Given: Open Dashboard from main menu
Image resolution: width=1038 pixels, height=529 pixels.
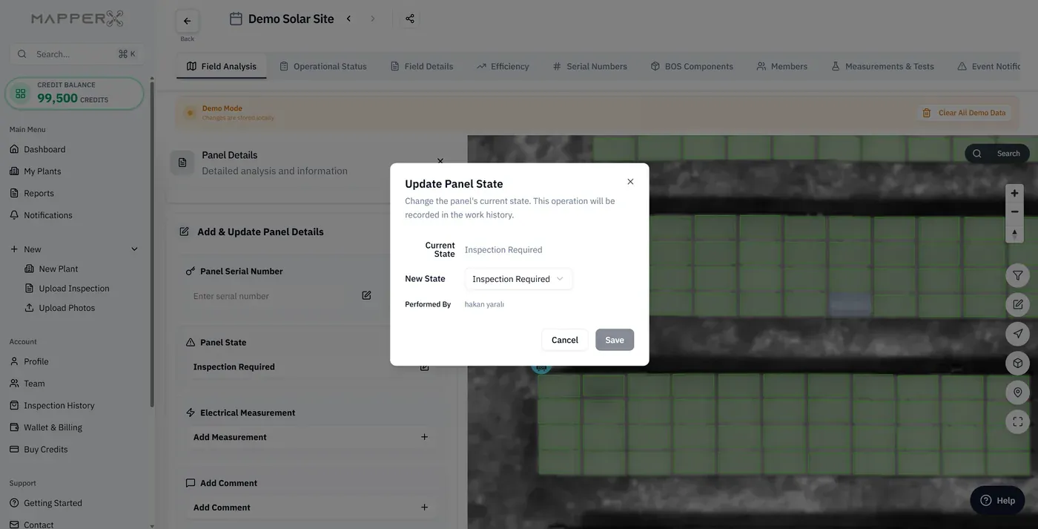Looking at the screenshot, I should [x=44, y=149].
